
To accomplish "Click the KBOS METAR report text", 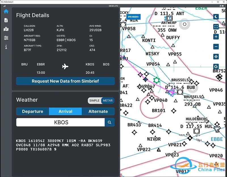I will 63,145.
